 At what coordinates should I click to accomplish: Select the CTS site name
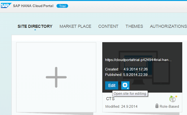point(110,99)
